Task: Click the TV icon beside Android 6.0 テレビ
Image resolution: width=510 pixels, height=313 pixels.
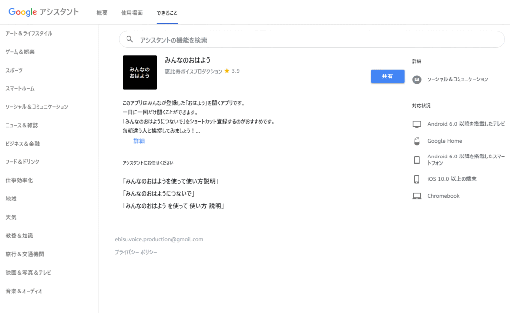Action: coord(417,124)
